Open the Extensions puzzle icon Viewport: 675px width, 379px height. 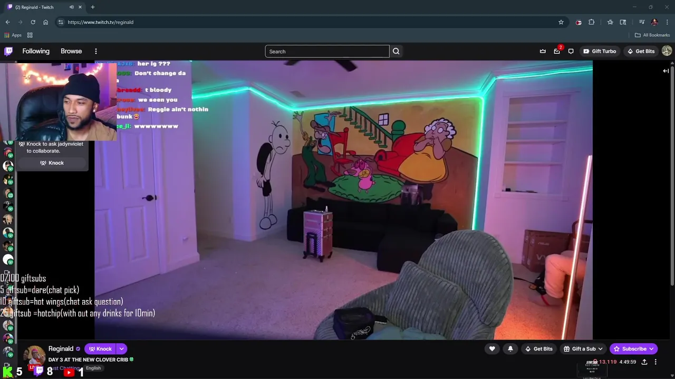click(591, 22)
